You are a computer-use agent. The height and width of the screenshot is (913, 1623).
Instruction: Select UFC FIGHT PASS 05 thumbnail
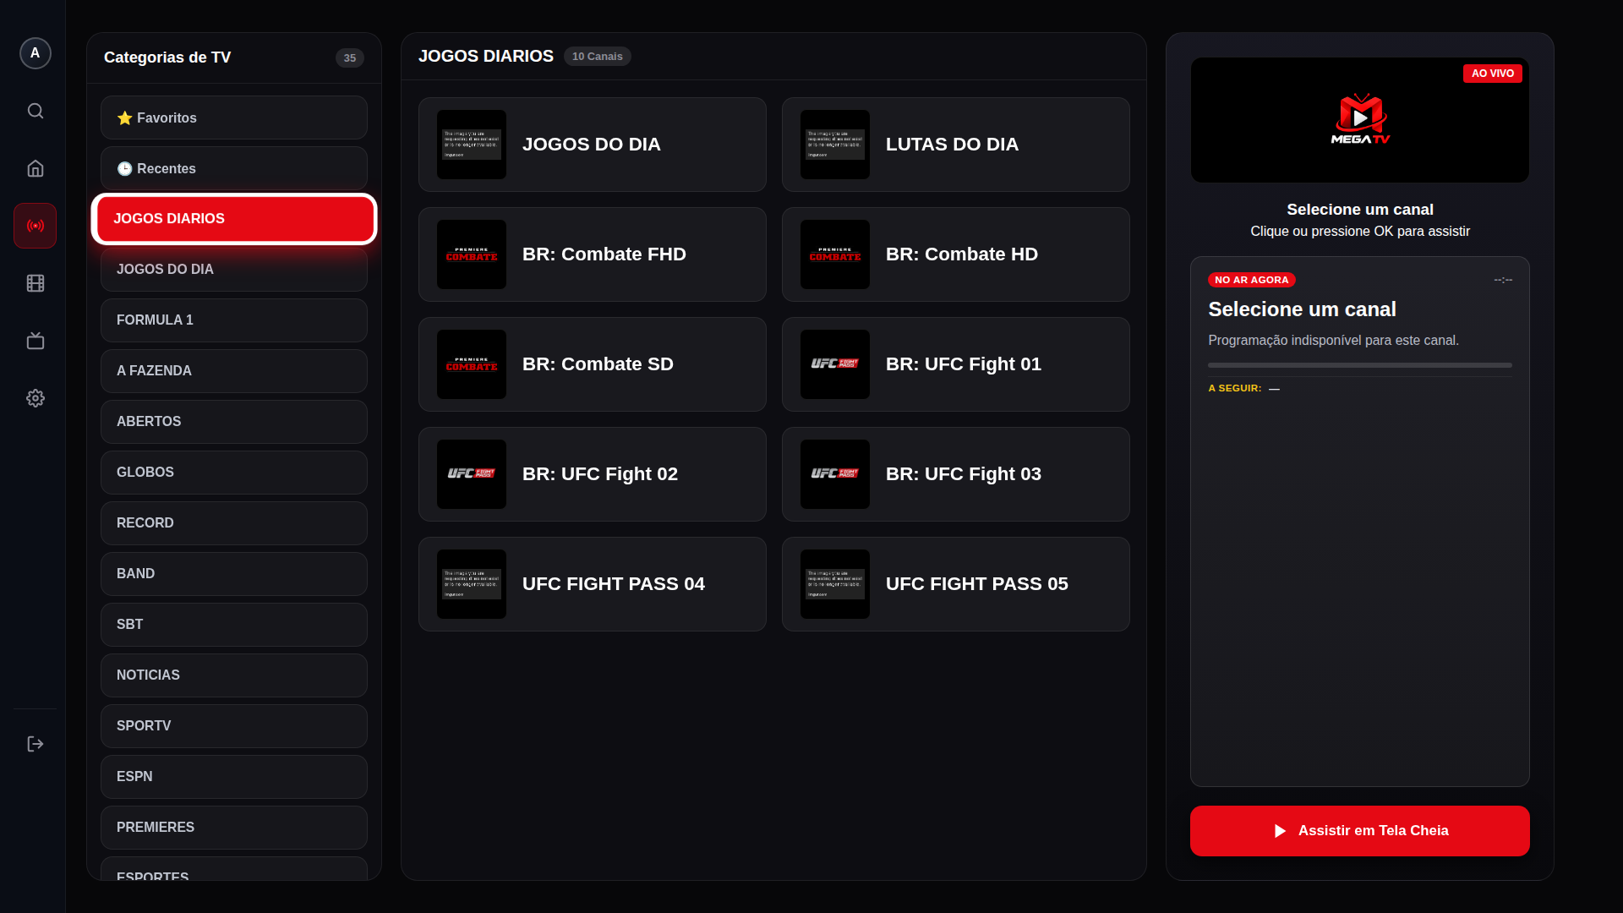835,584
